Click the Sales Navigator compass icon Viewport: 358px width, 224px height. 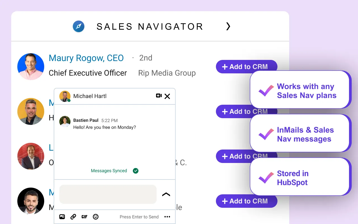pos(79,27)
